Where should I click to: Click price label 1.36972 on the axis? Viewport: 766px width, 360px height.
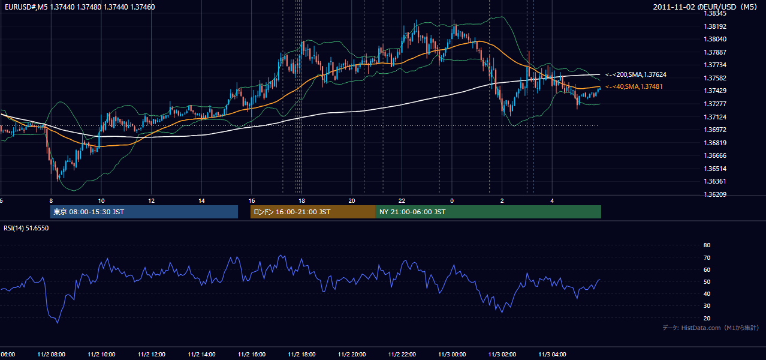[x=715, y=130]
